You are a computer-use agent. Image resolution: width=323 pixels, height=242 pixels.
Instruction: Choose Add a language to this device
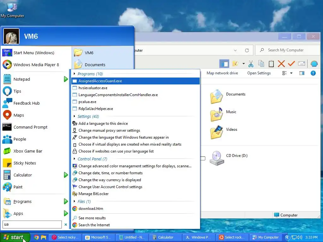(x=135, y=124)
